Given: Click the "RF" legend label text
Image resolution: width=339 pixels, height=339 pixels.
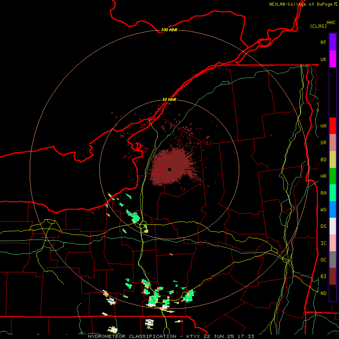Looking at the screenshot, I should coord(323,43).
